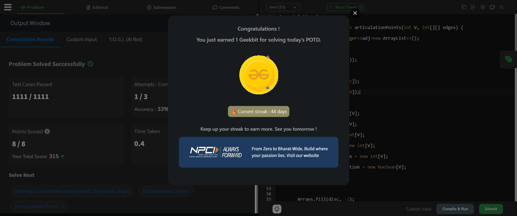Click editor line number 33
Screen dimensions: 517x216
click(268, 188)
